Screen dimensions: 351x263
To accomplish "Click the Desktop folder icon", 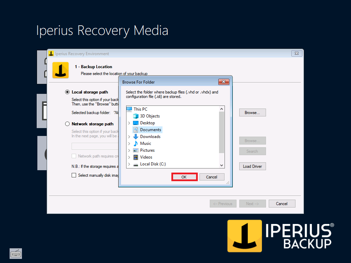I will coord(136,123).
